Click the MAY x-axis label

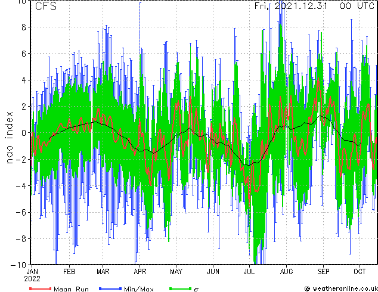(x=176, y=272)
